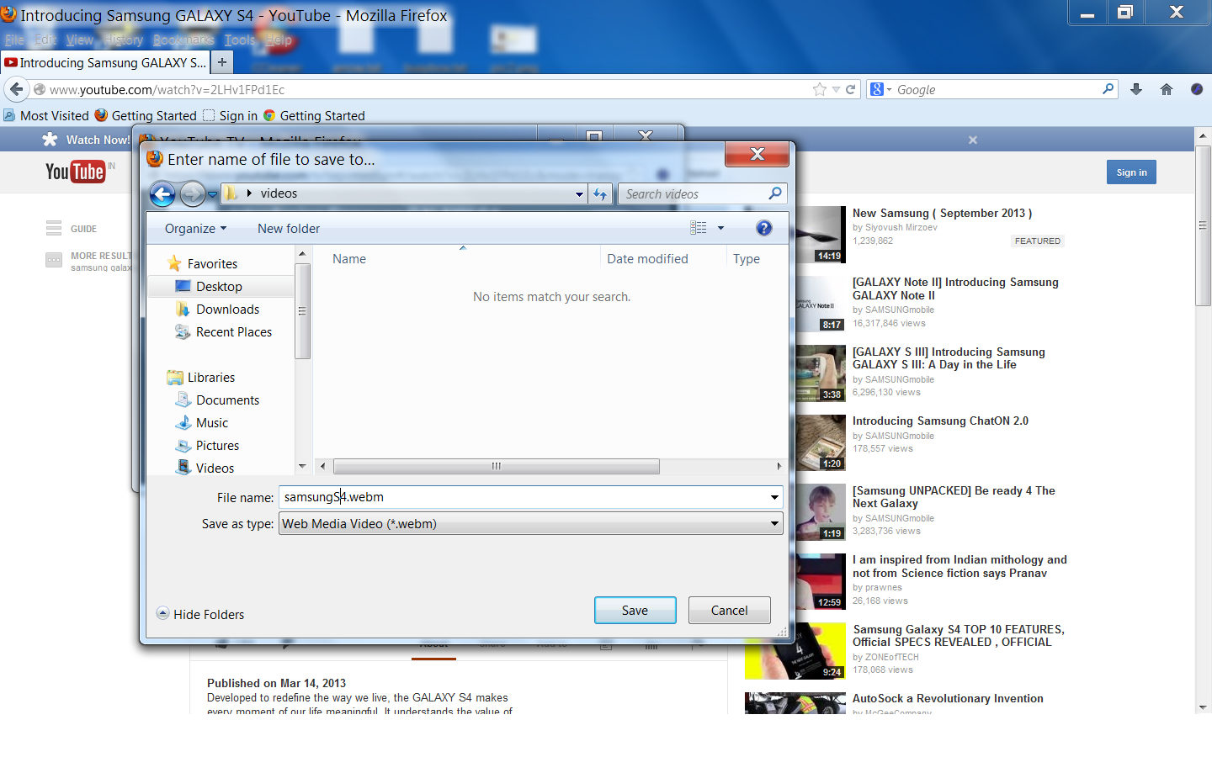Image resolution: width=1212 pixels, height=757 pixels.
Task: Click the Google search engine icon
Action: [x=877, y=89]
